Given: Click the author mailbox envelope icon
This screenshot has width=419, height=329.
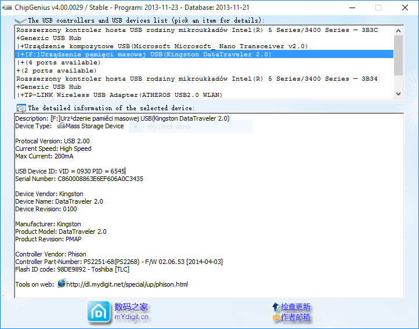Looking at the screenshot, I should (276, 317).
